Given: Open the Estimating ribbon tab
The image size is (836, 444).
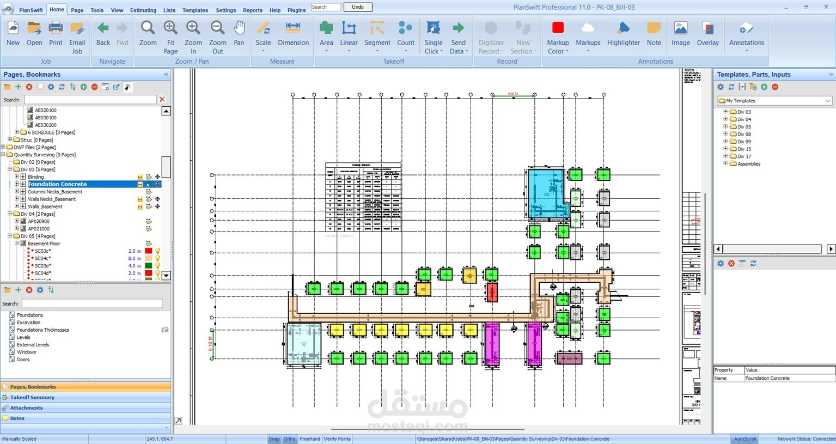Looking at the screenshot, I should tap(143, 10).
